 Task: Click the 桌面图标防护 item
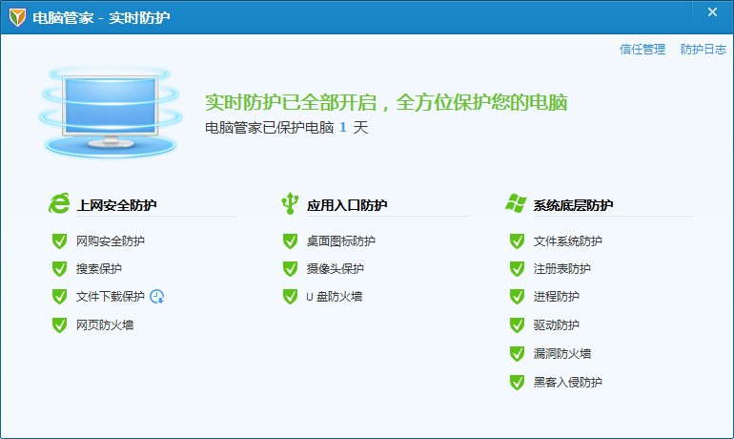pyautogui.click(x=340, y=241)
